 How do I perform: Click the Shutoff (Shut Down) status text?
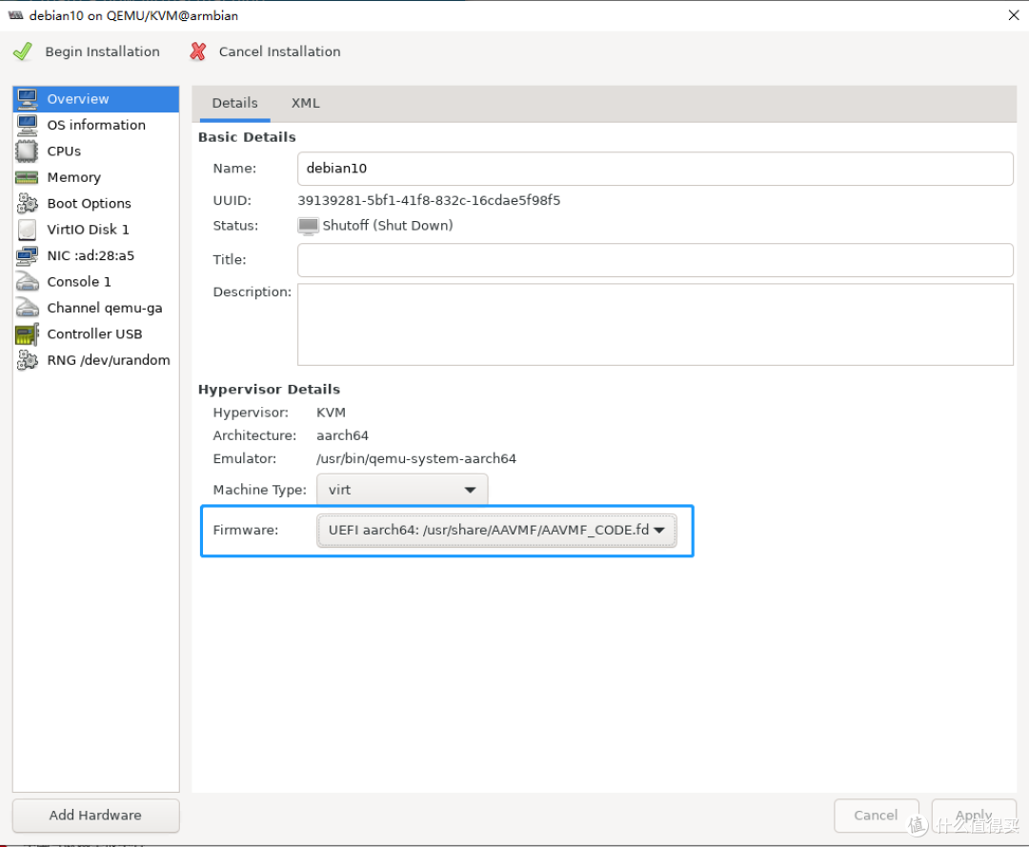click(x=388, y=226)
